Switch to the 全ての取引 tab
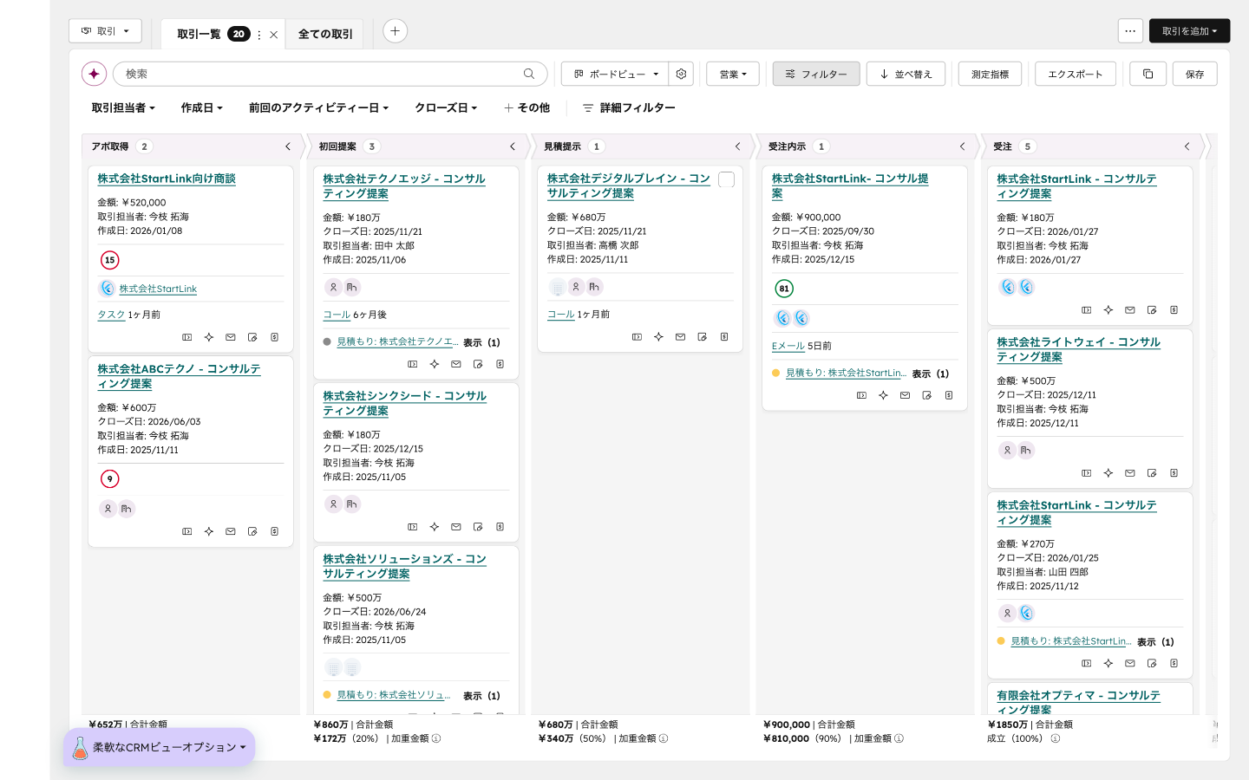Viewport: 1249px width, 780px height. pyautogui.click(x=325, y=34)
